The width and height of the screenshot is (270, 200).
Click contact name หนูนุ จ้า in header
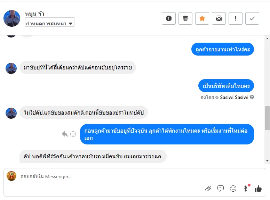click(x=35, y=14)
